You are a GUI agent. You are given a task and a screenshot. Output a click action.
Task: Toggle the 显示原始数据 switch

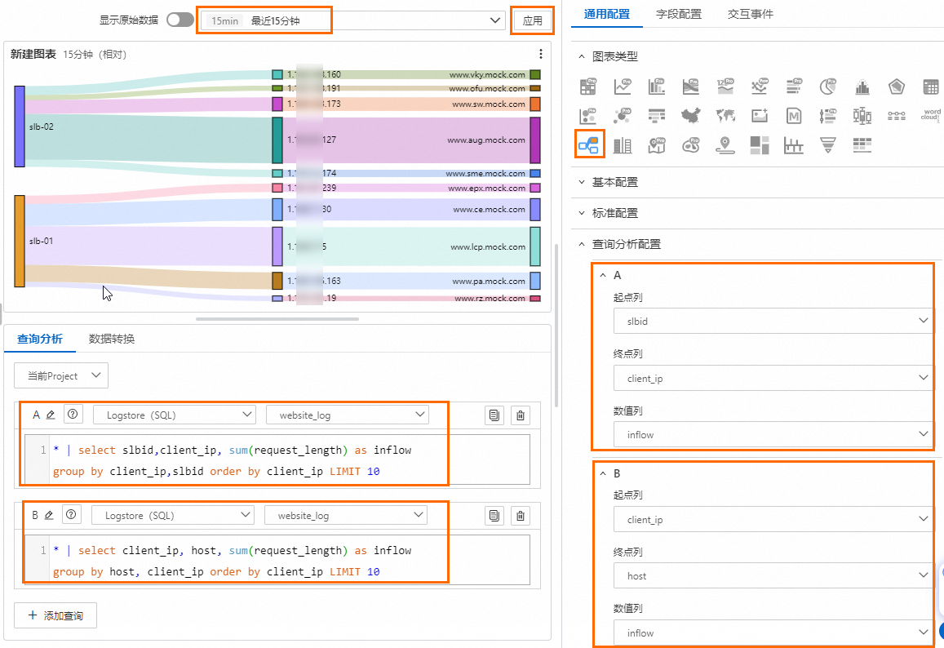(180, 20)
